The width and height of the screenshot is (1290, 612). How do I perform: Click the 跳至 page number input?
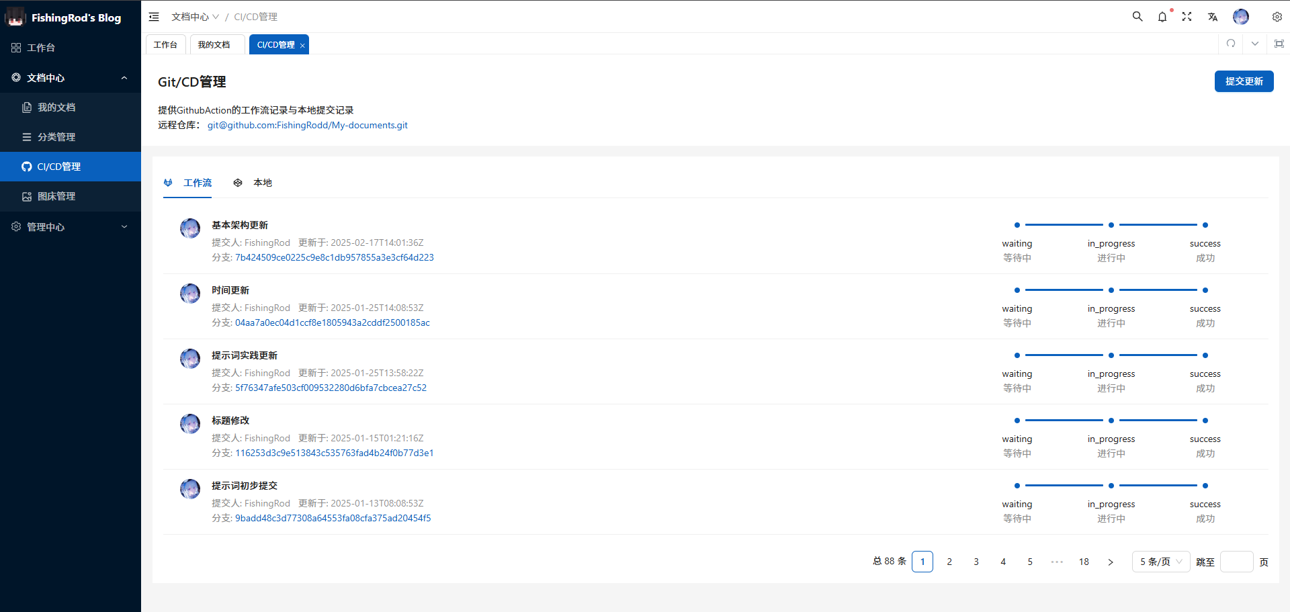pos(1236,562)
